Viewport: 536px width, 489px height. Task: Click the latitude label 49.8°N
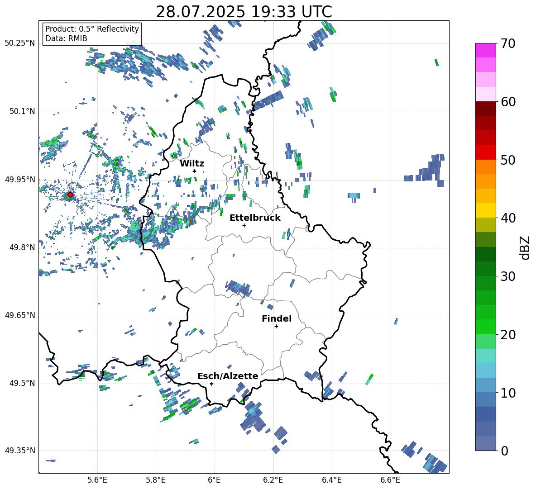[22, 247]
